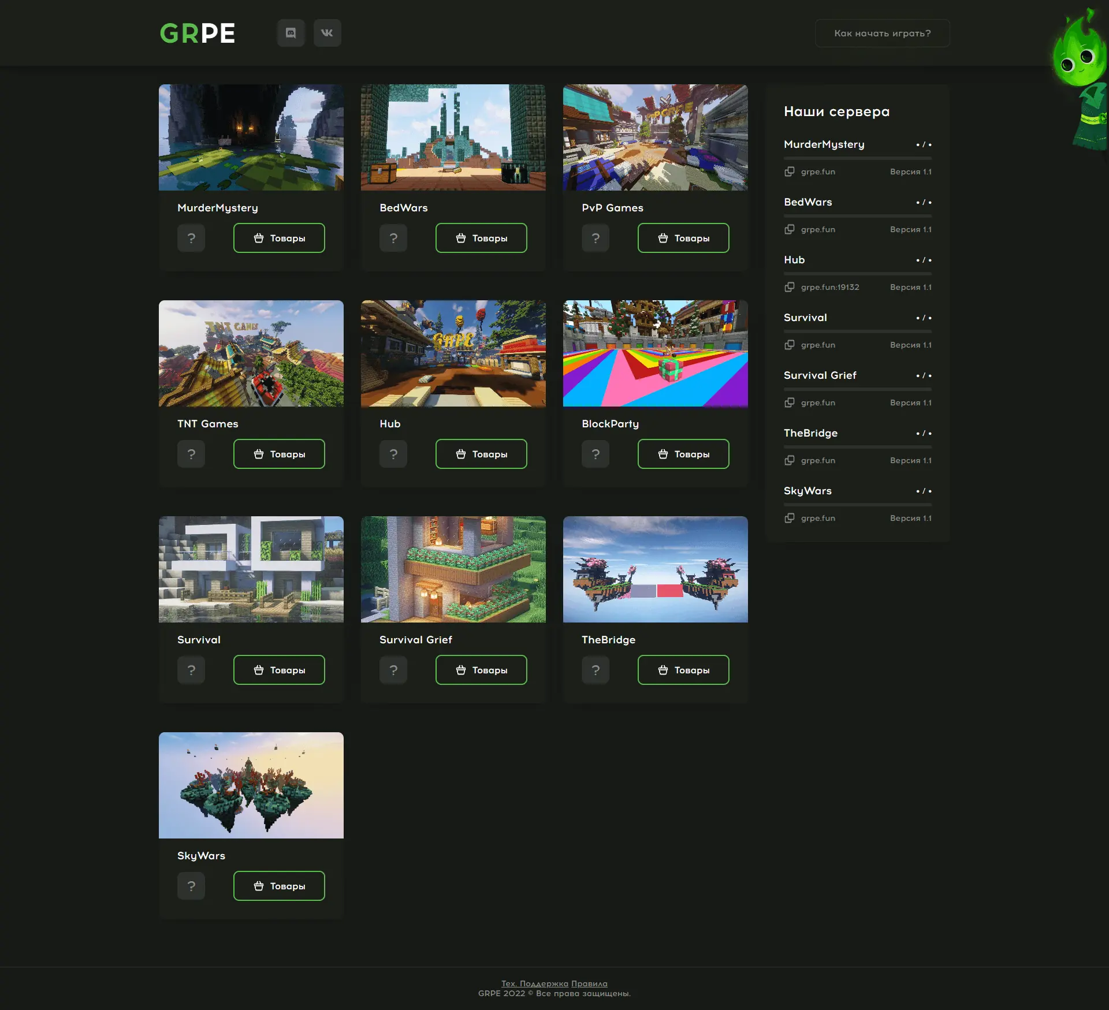Copy SkyWars server address icon
1109x1010 pixels.
tap(789, 518)
